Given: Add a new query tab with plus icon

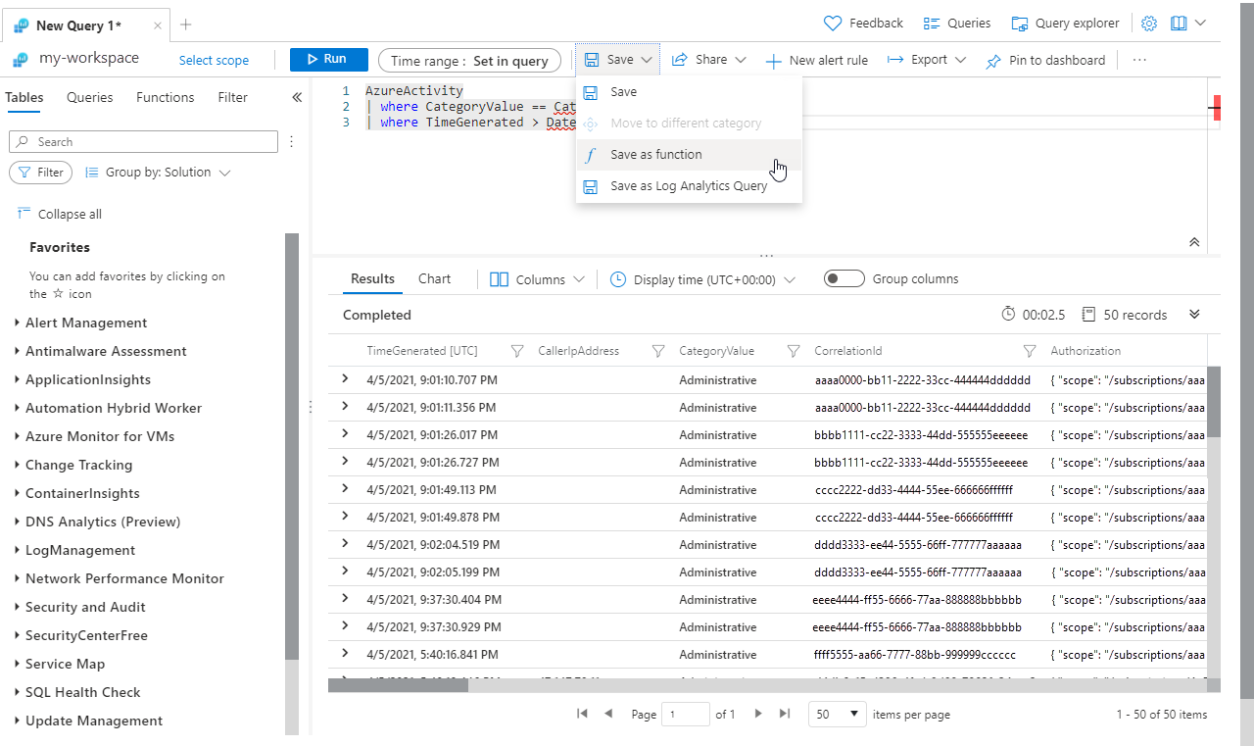Looking at the screenshot, I should coord(186,25).
